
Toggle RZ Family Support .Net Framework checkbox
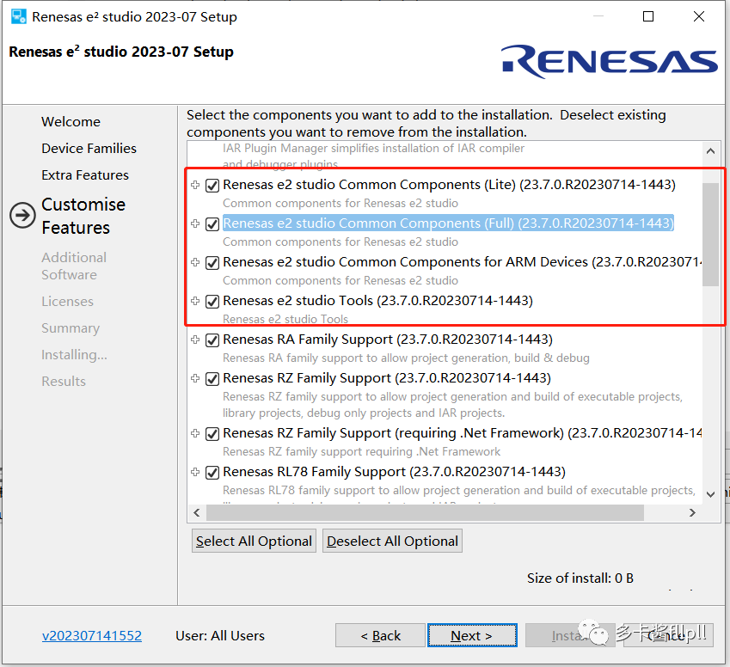(212, 433)
